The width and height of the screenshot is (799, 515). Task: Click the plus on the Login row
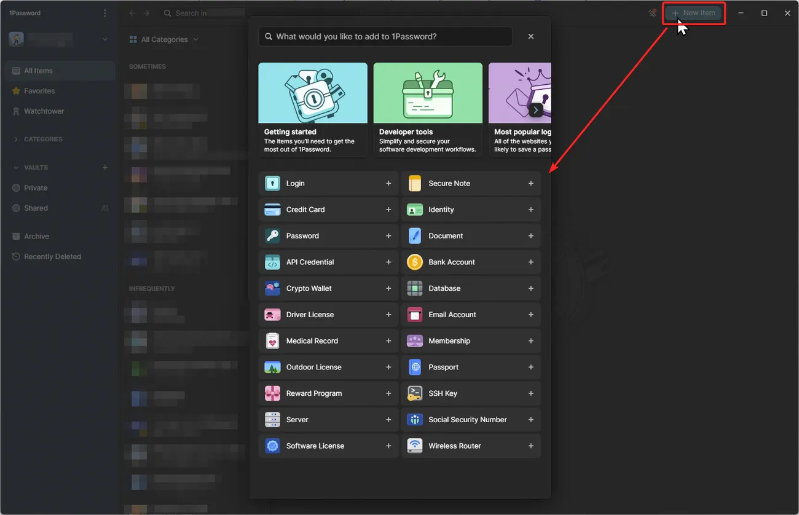coord(388,183)
